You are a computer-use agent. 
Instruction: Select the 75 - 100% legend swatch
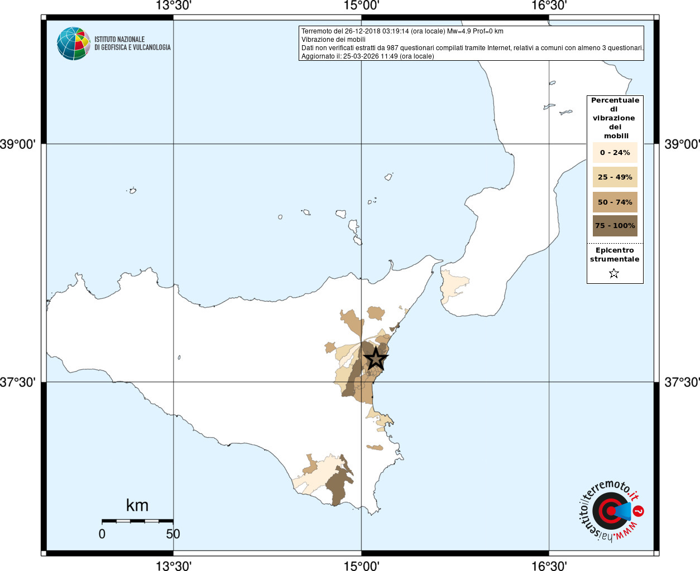pyautogui.click(x=615, y=226)
